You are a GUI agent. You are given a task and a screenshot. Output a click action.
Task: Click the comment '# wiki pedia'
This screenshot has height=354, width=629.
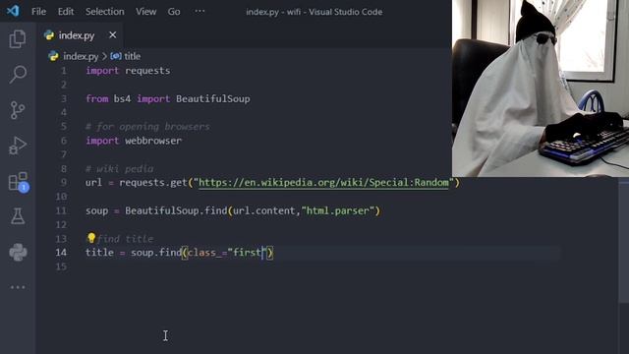(119, 168)
